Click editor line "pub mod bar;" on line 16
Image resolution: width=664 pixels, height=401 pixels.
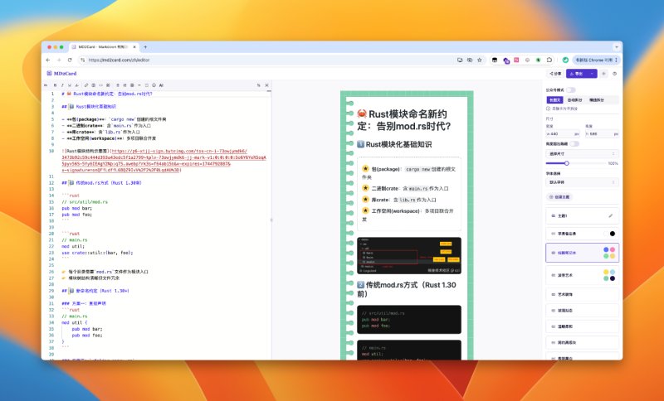click(76, 208)
